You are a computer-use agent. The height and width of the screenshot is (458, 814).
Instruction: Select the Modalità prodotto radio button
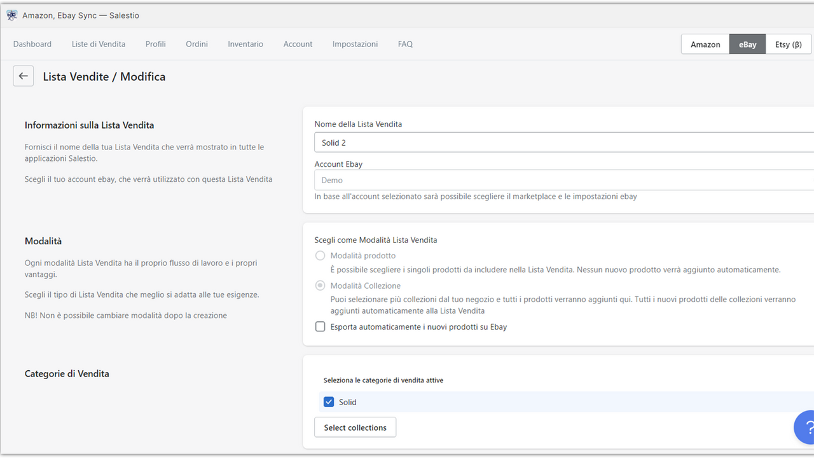(321, 256)
